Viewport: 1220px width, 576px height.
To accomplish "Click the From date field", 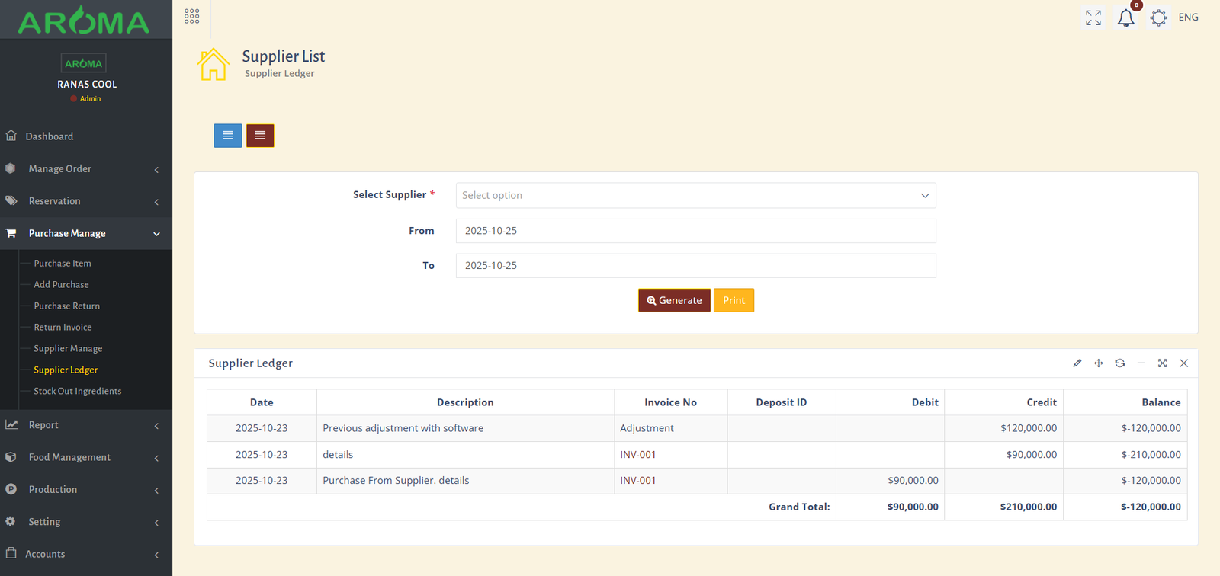I will tap(695, 231).
